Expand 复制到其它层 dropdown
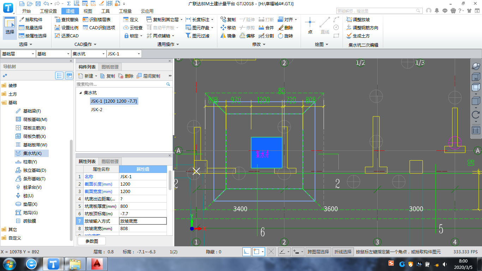This screenshot has width=482, height=271. (181, 19)
